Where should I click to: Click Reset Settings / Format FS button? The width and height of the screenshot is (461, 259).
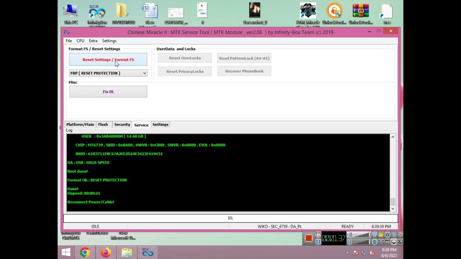[108, 60]
